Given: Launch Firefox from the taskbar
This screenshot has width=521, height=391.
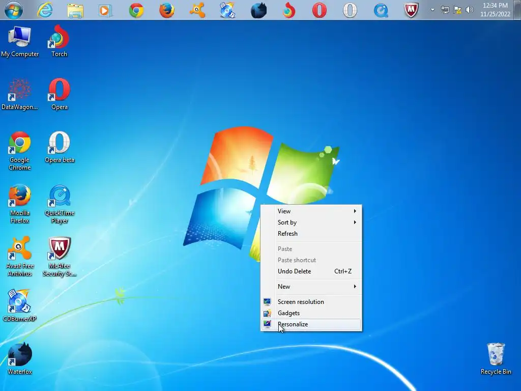Looking at the screenshot, I should 166,10.
